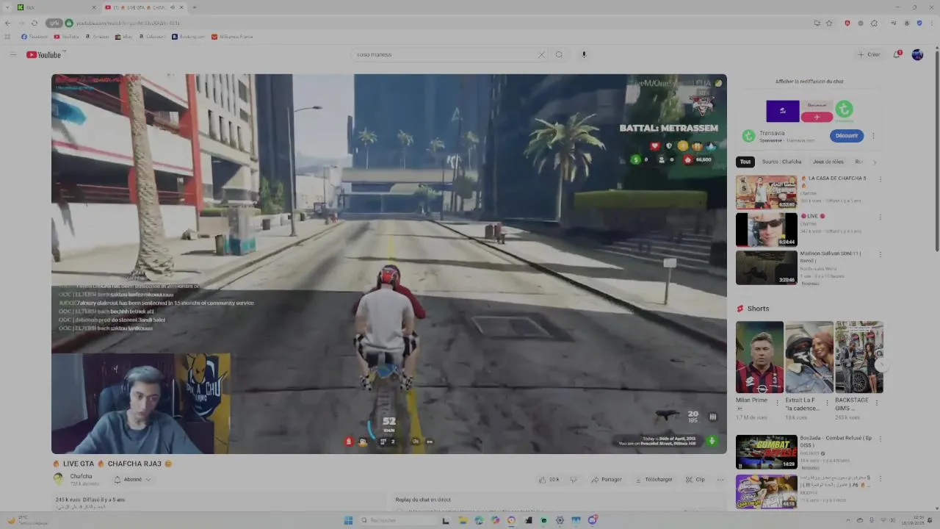Viewport: 940px width, 529px height.
Task: Open the BACKSTAGE GIMS short
Action: pos(858,357)
